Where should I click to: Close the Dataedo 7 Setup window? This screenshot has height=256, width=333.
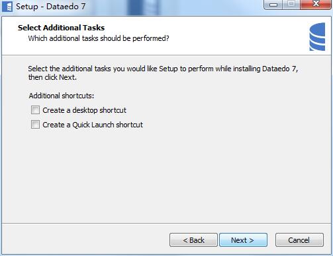tap(316, 4)
